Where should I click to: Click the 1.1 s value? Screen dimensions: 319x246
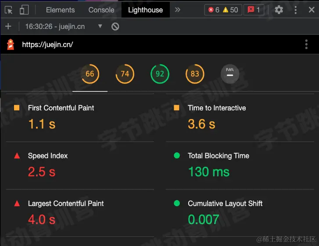tap(42, 124)
